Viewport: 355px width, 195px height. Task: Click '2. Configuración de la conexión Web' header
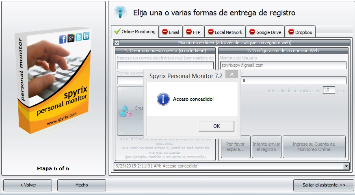click(283, 51)
